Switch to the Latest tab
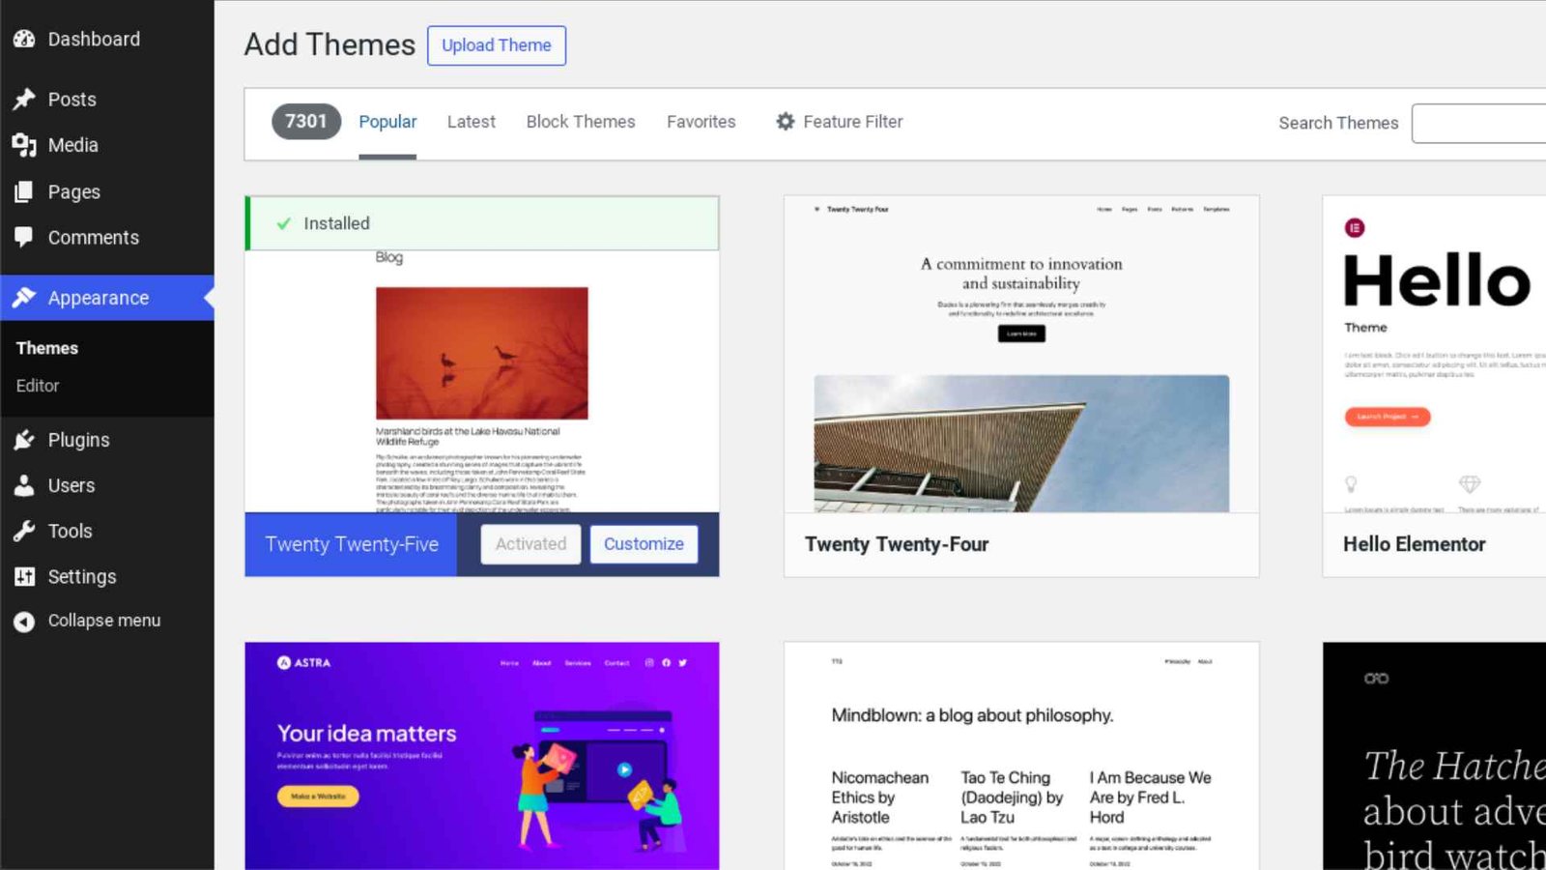 [x=472, y=122]
